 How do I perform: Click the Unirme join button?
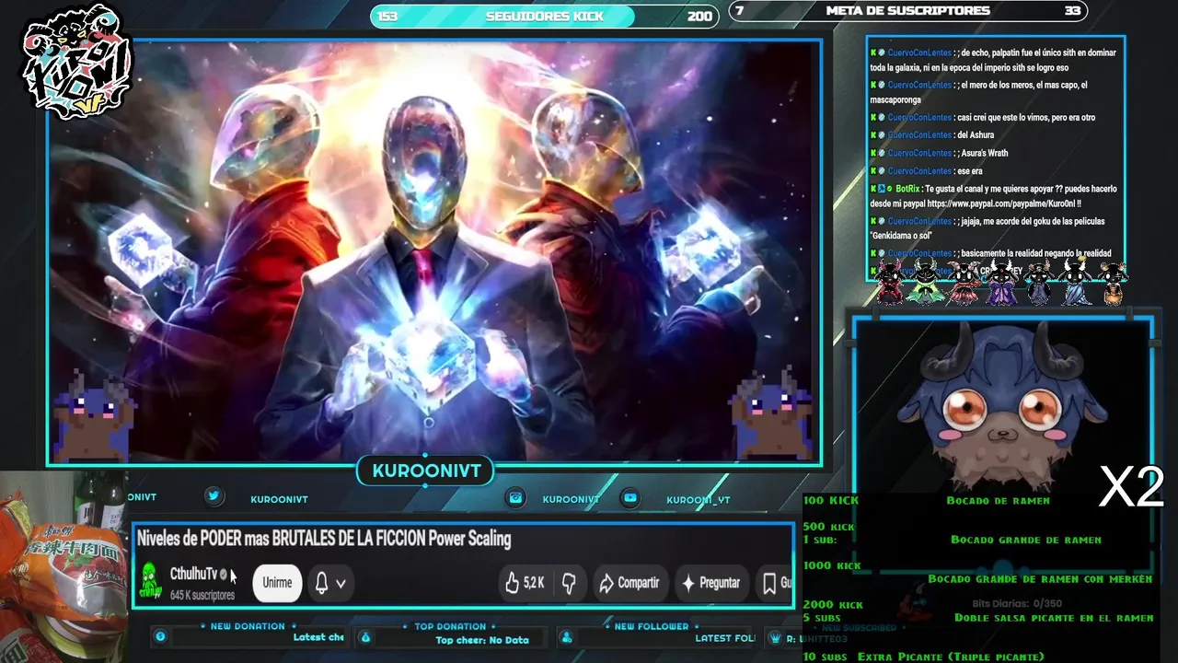(277, 583)
